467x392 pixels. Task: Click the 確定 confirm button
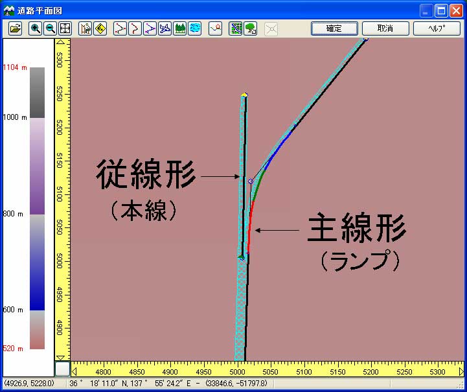click(334, 29)
